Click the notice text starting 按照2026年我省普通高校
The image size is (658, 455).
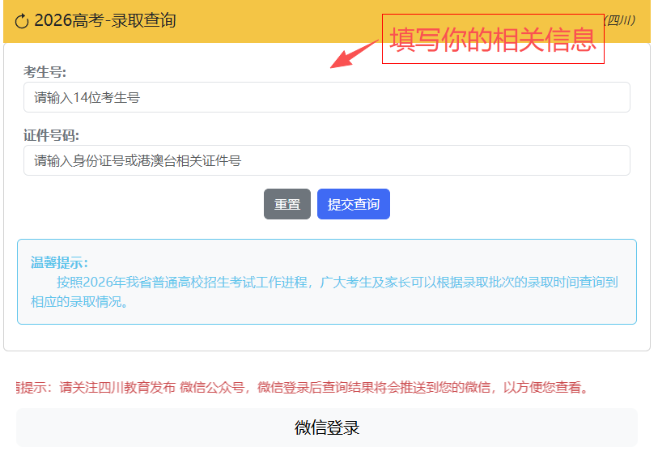pos(325,291)
